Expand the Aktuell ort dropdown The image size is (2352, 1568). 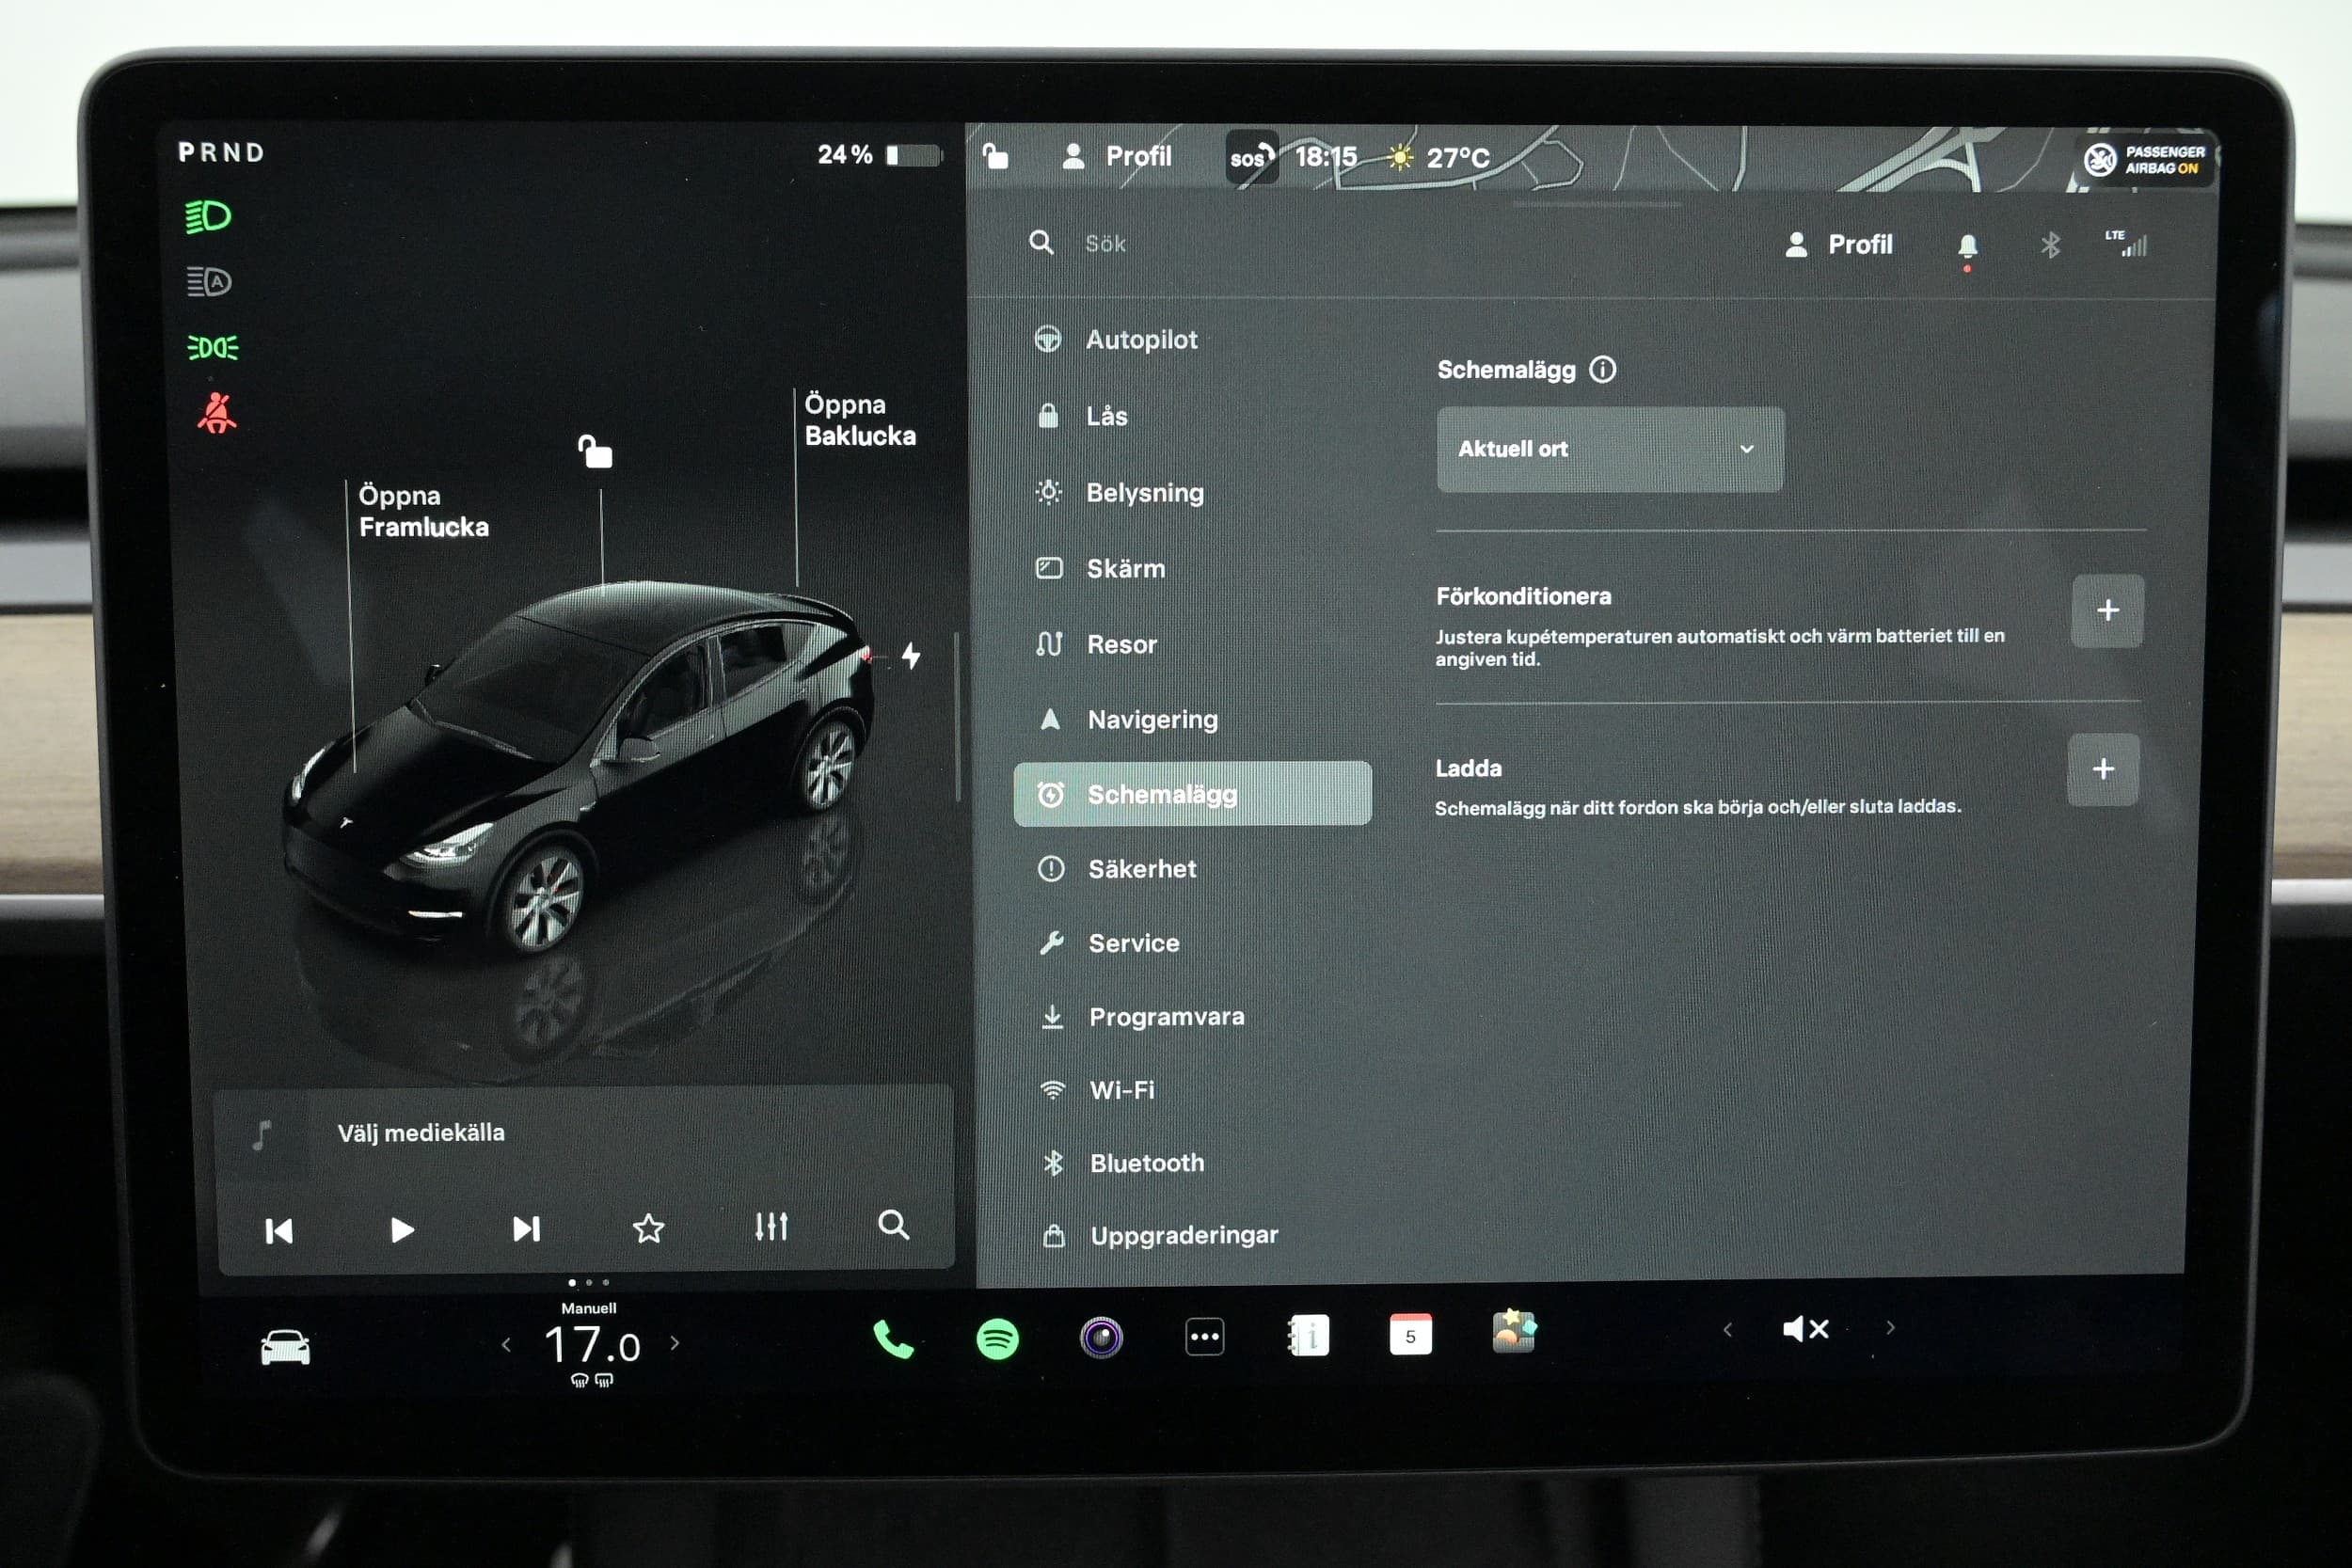[1610, 449]
